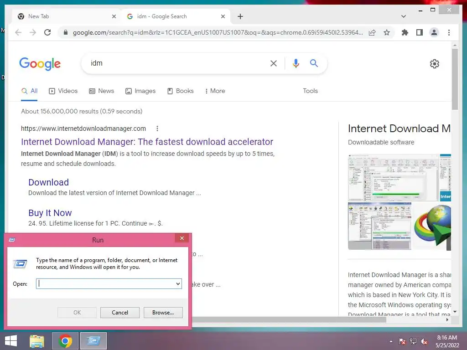This screenshot has height=350, width=467.
Task: Click the scroll down arrow of page
Action: click(x=455, y=312)
